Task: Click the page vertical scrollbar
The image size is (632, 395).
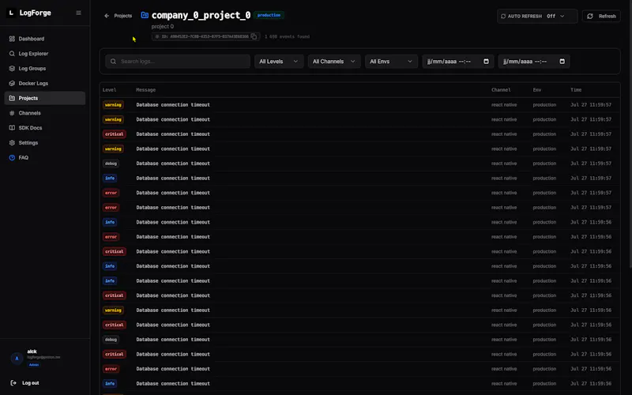Action: click(630, 133)
